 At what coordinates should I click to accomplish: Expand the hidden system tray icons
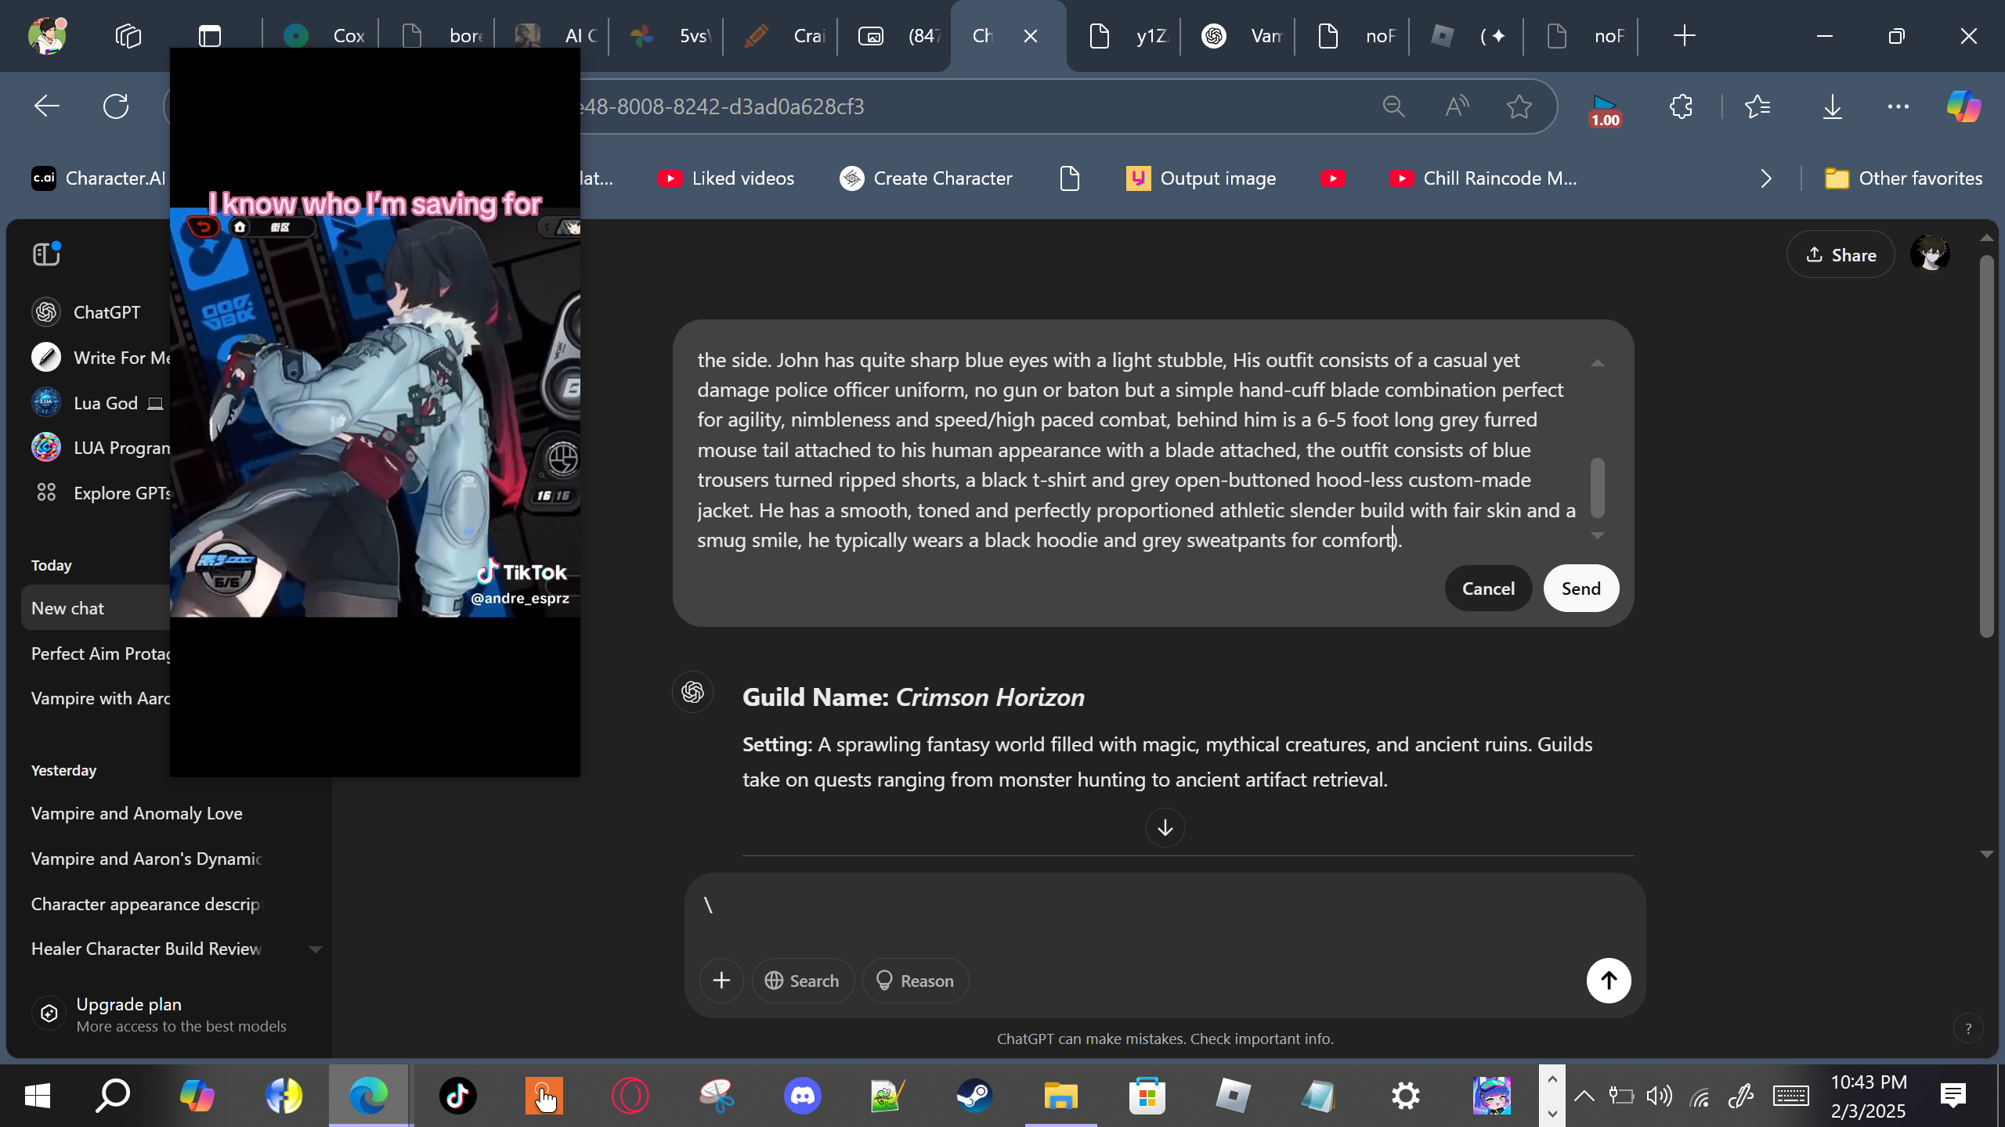pos(1584,1096)
